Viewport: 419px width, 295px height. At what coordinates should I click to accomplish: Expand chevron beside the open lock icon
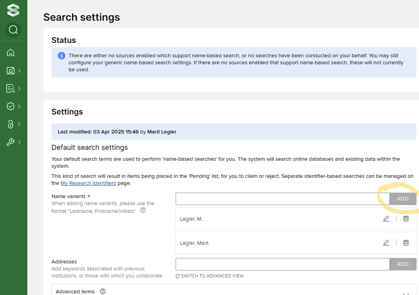click(x=20, y=124)
